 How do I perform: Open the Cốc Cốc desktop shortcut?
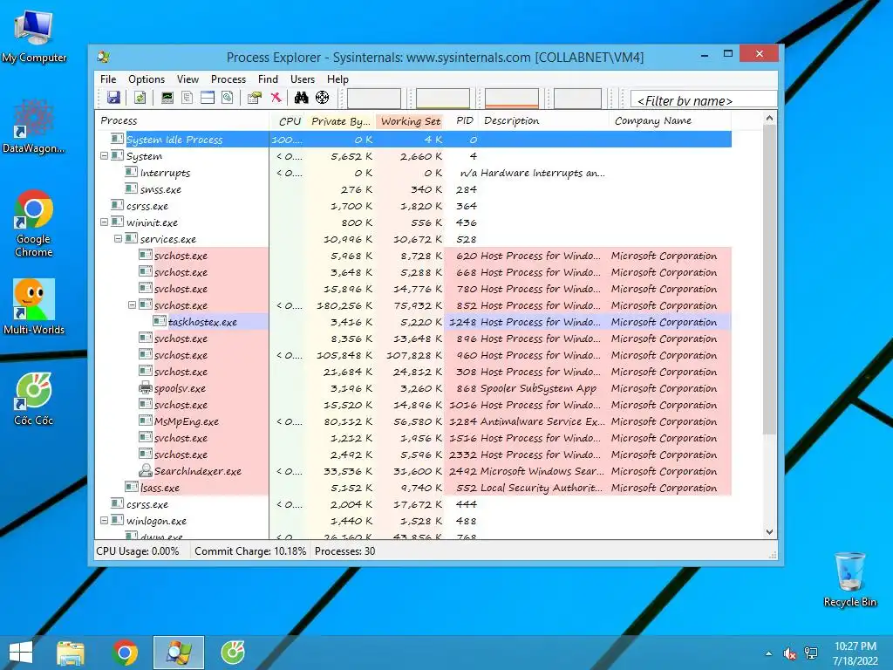[34, 399]
